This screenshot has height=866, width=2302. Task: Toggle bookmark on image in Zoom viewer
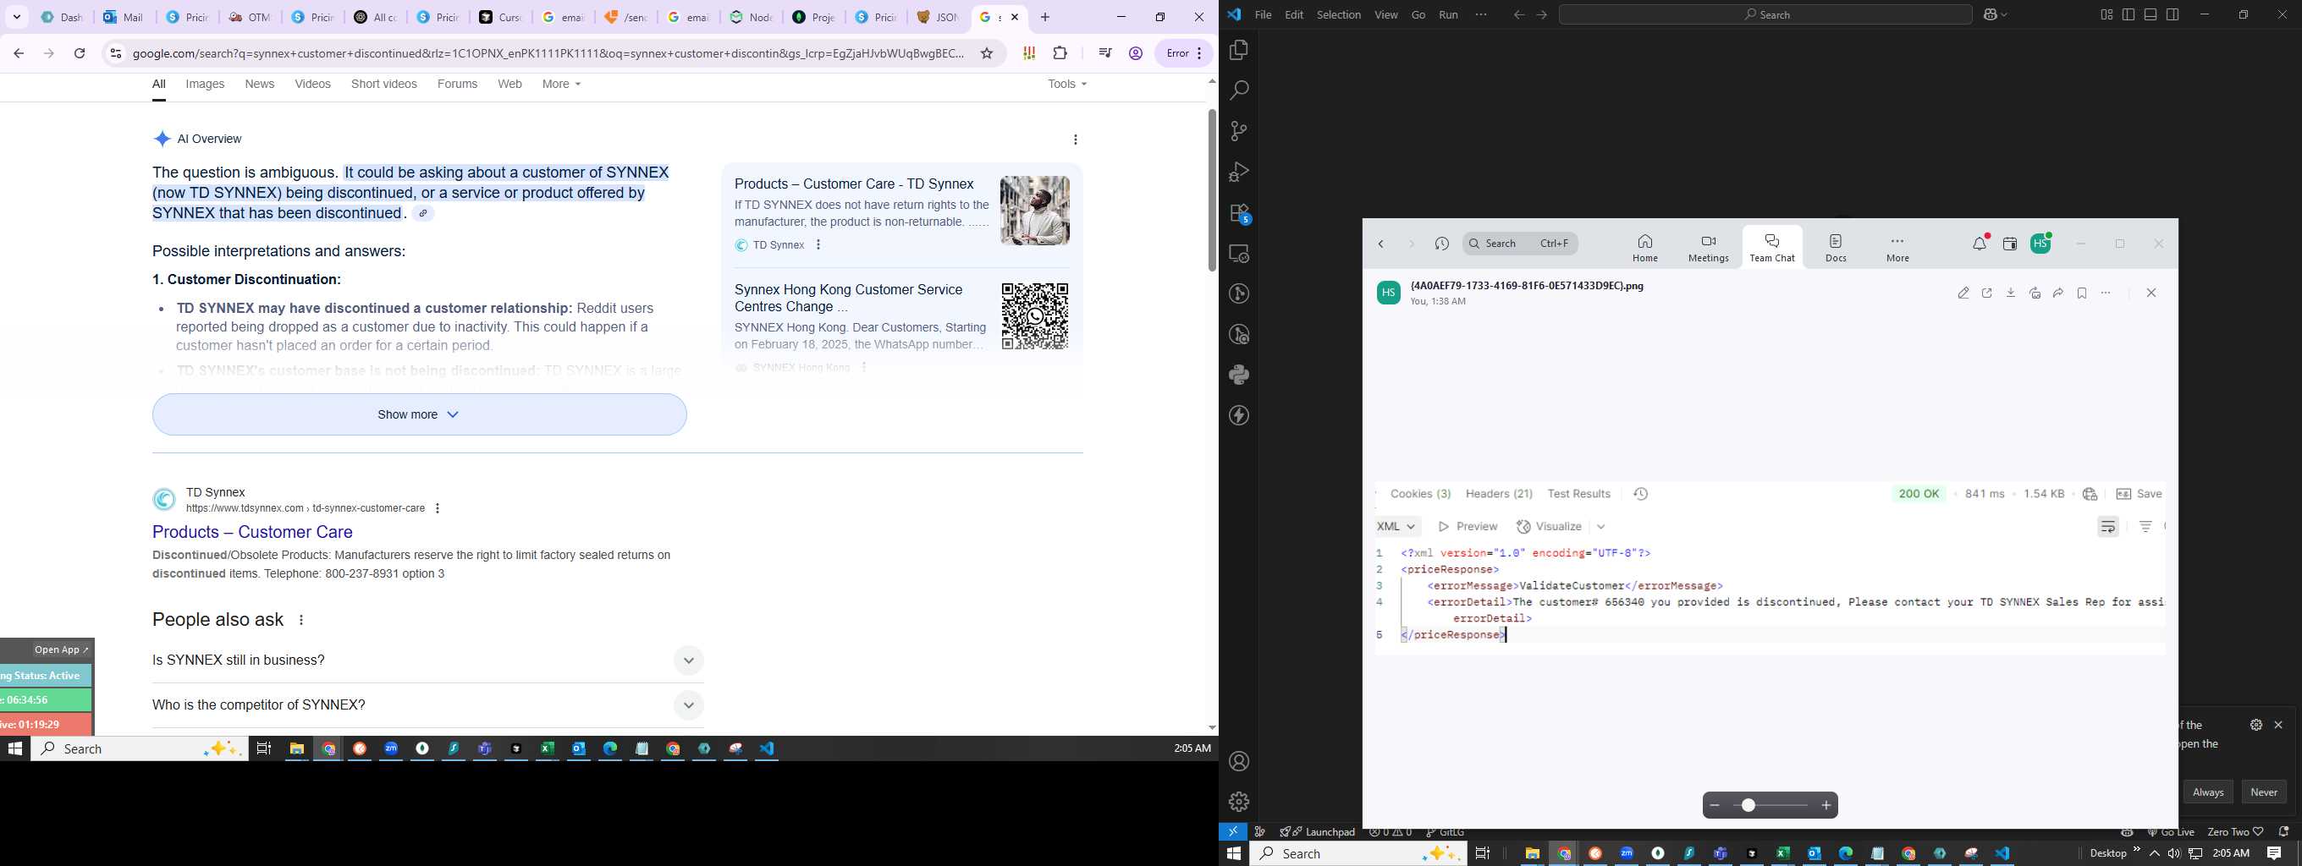tap(2082, 293)
